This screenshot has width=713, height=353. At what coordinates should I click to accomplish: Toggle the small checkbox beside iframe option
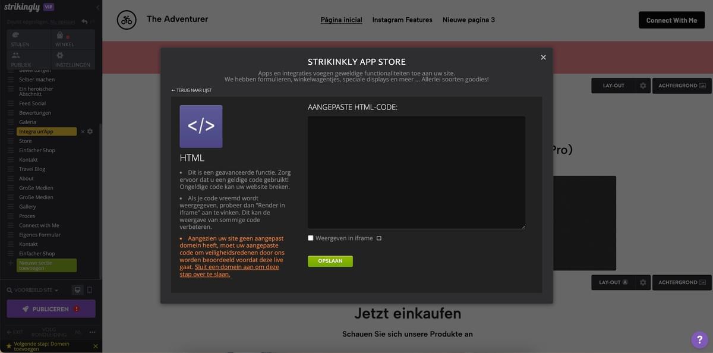coord(378,238)
